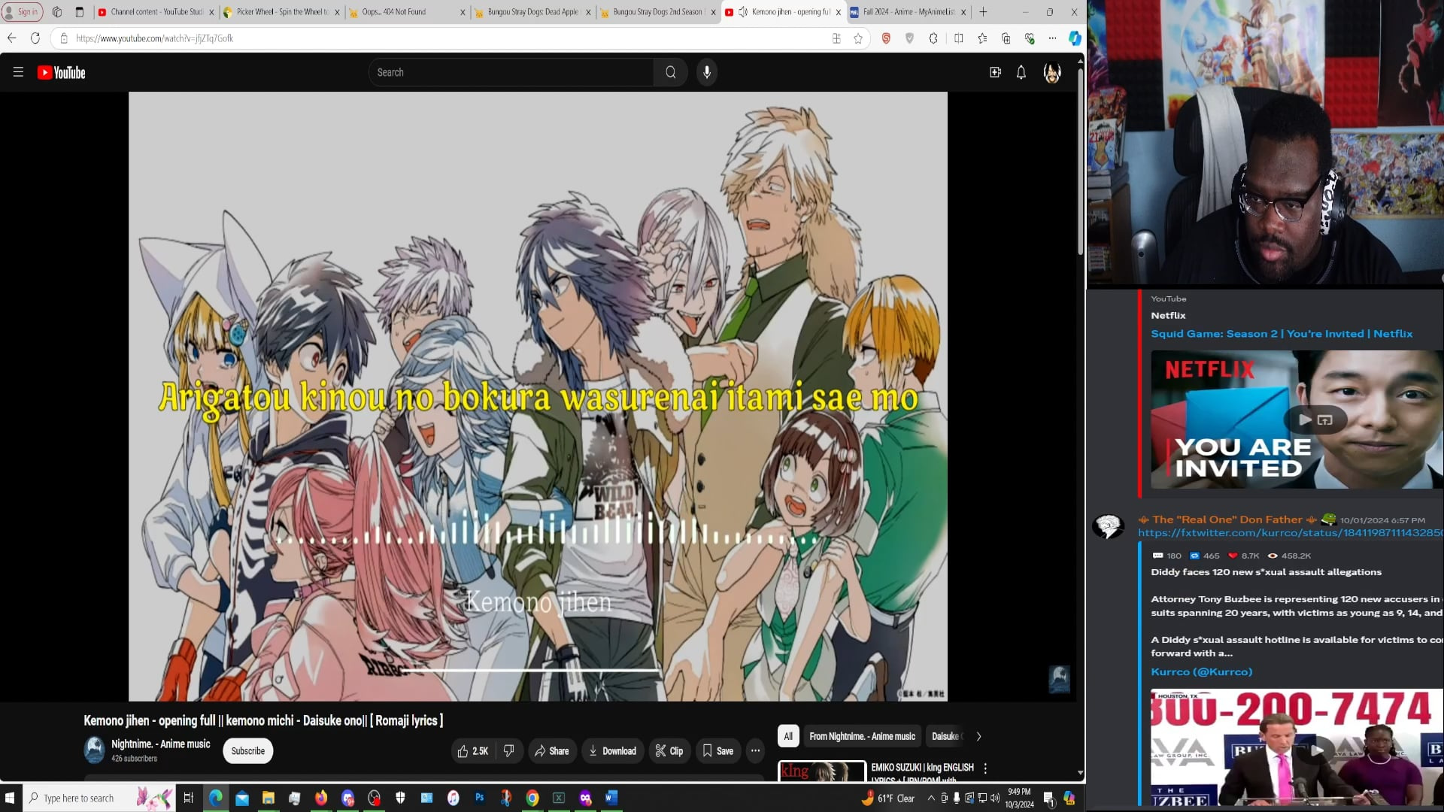This screenshot has height=812, width=1444.
Task: Show hidden system tray icons
Action: pyautogui.click(x=931, y=798)
